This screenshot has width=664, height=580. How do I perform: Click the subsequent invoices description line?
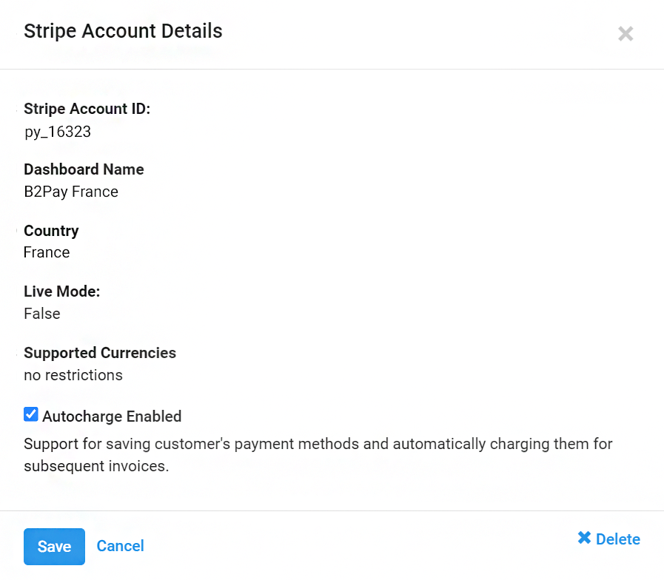coord(96,467)
